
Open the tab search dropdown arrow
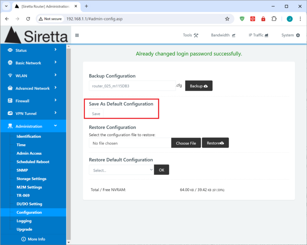click(x=6, y=6)
